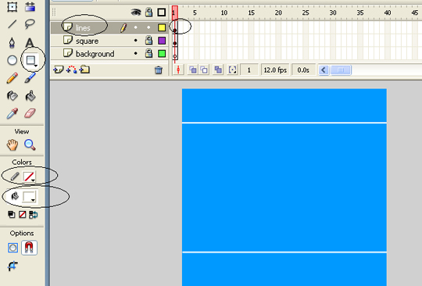
Task: Click the Insert Layer Folder button
Action: click(x=84, y=70)
